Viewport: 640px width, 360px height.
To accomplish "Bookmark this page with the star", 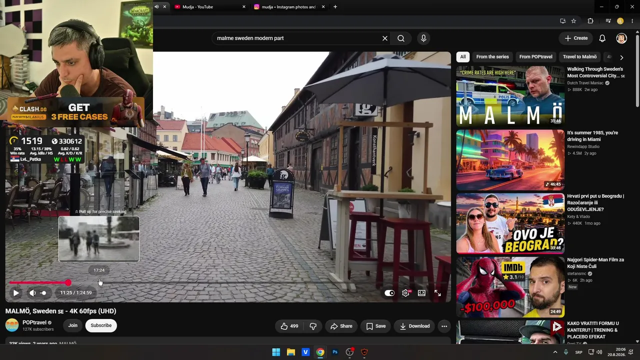I will pos(573,21).
